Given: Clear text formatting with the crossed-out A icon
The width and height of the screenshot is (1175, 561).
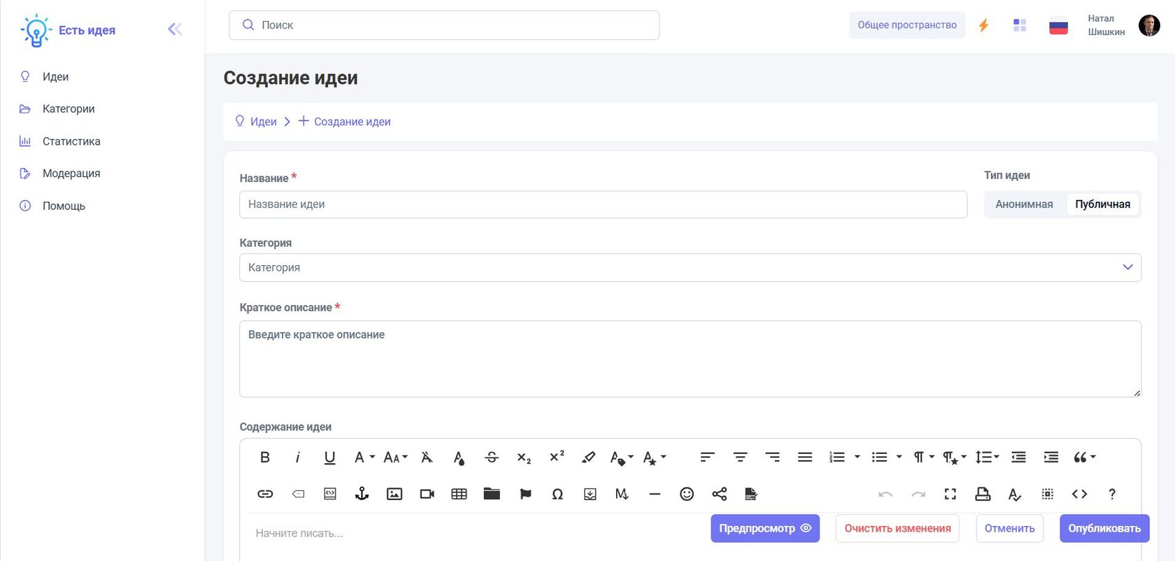Looking at the screenshot, I should pos(427,457).
